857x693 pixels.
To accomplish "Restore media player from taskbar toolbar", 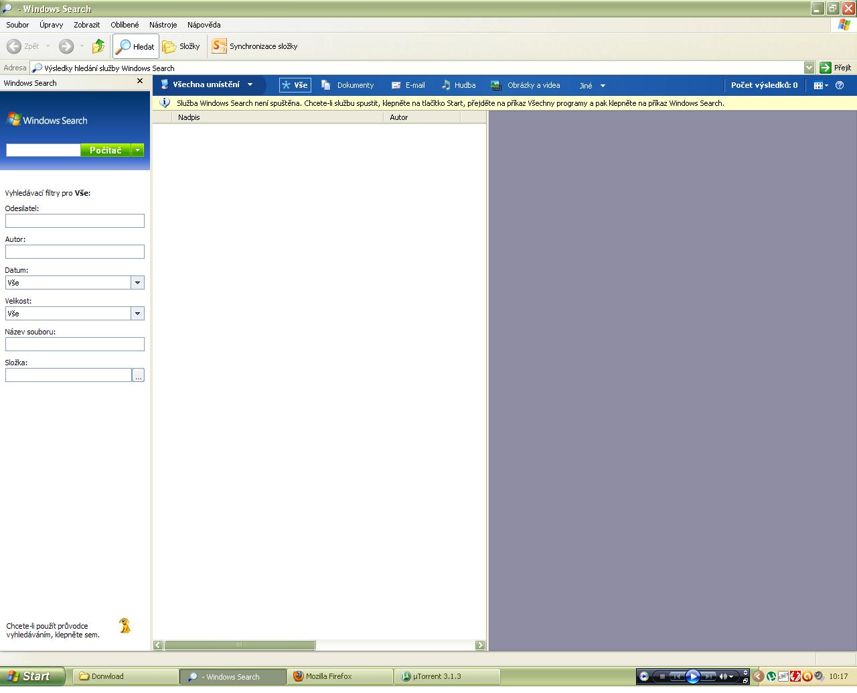I will point(745,680).
